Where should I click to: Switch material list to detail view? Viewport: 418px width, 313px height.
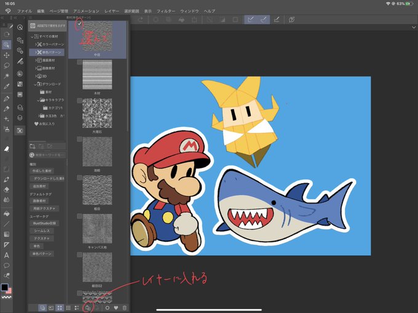click(x=77, y=308)
